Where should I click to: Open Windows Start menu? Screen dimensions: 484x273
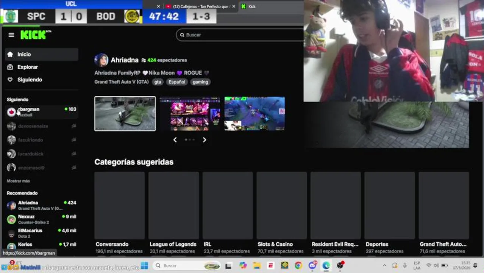(x=144, y=265)
